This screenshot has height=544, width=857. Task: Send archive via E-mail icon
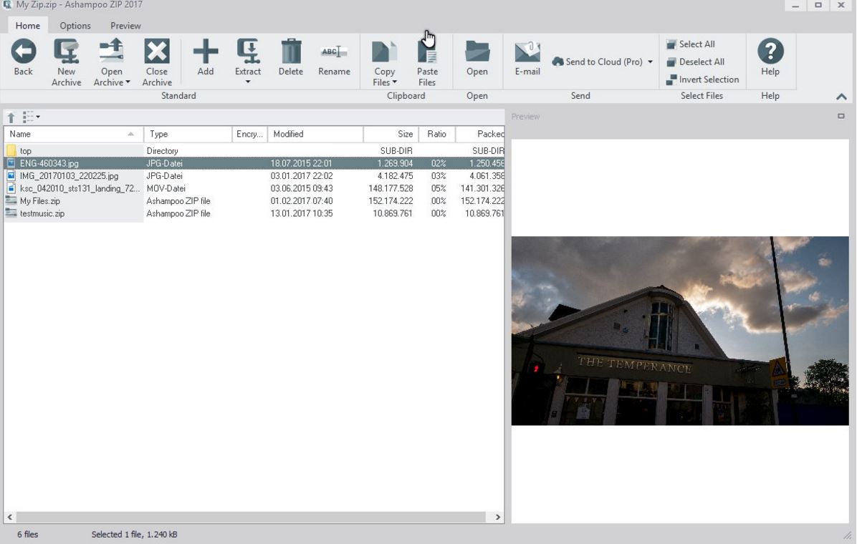[527, 52]
